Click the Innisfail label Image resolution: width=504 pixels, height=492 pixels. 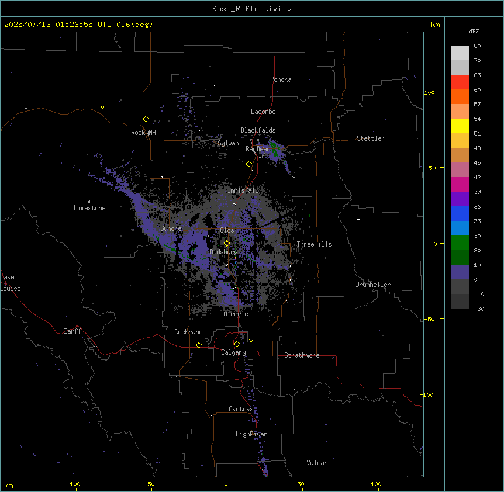243,190
